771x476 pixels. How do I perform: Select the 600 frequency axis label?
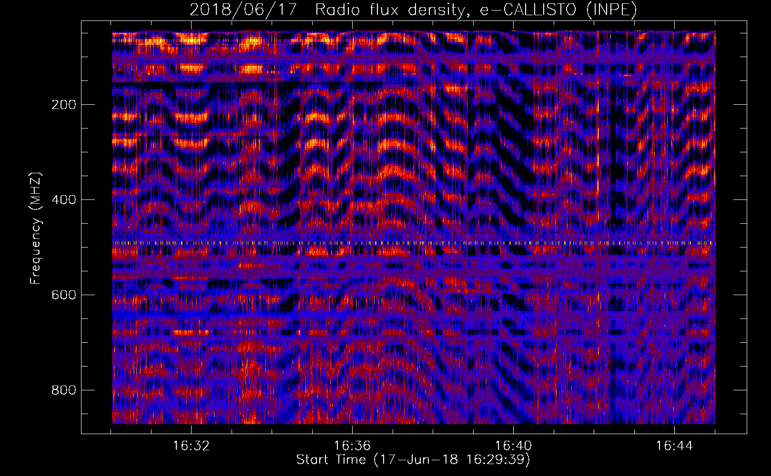[63, 295]
